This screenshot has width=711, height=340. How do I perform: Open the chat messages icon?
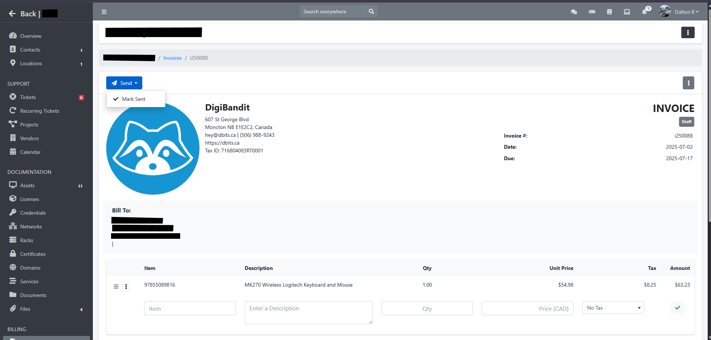(574, 12)
